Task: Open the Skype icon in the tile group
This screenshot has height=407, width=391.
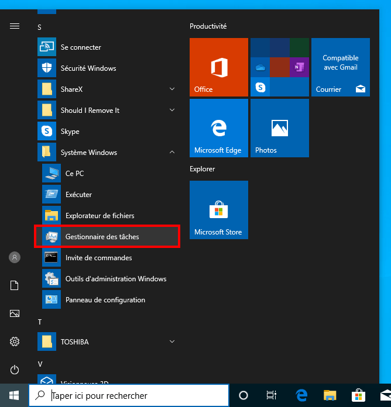Action: (x=260, y=87)
